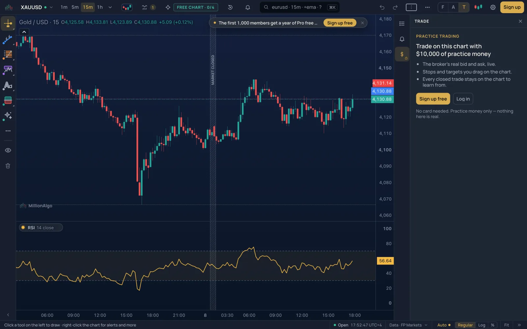Toggle the A mode button
This screenshot has width=527, height=329.
pyautogui.click(x=453, y=7)
